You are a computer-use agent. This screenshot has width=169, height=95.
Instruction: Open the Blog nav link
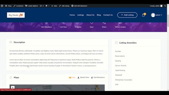tap(99, 15)
